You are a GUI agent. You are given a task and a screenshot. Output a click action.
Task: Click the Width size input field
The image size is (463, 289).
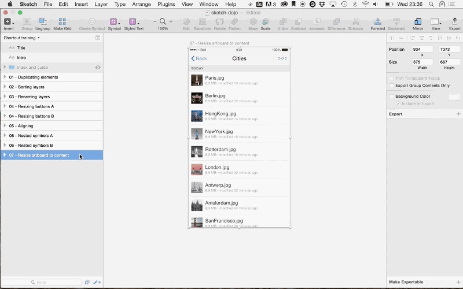(422, 62)
